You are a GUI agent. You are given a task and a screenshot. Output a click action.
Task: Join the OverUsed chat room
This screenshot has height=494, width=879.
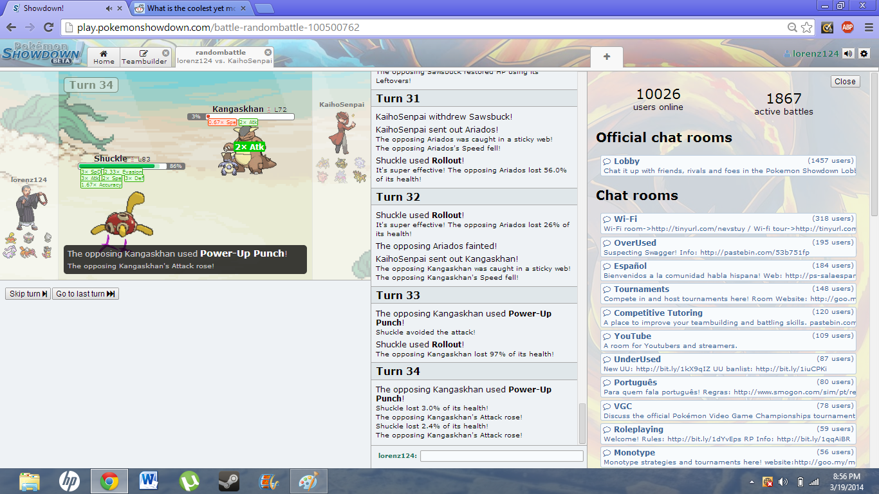point(728,248)
